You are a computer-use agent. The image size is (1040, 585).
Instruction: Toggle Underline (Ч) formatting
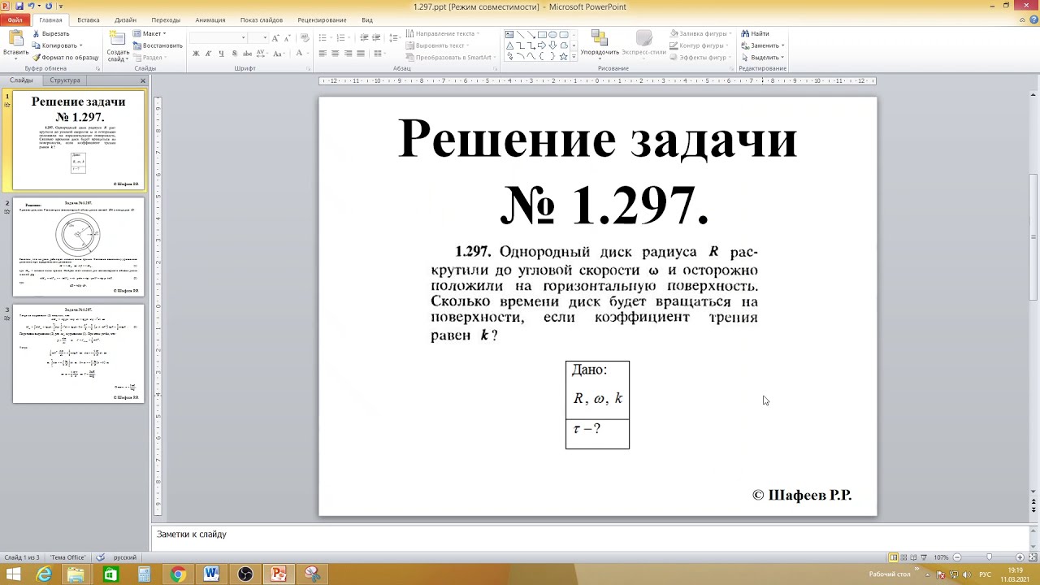(221, 54)
